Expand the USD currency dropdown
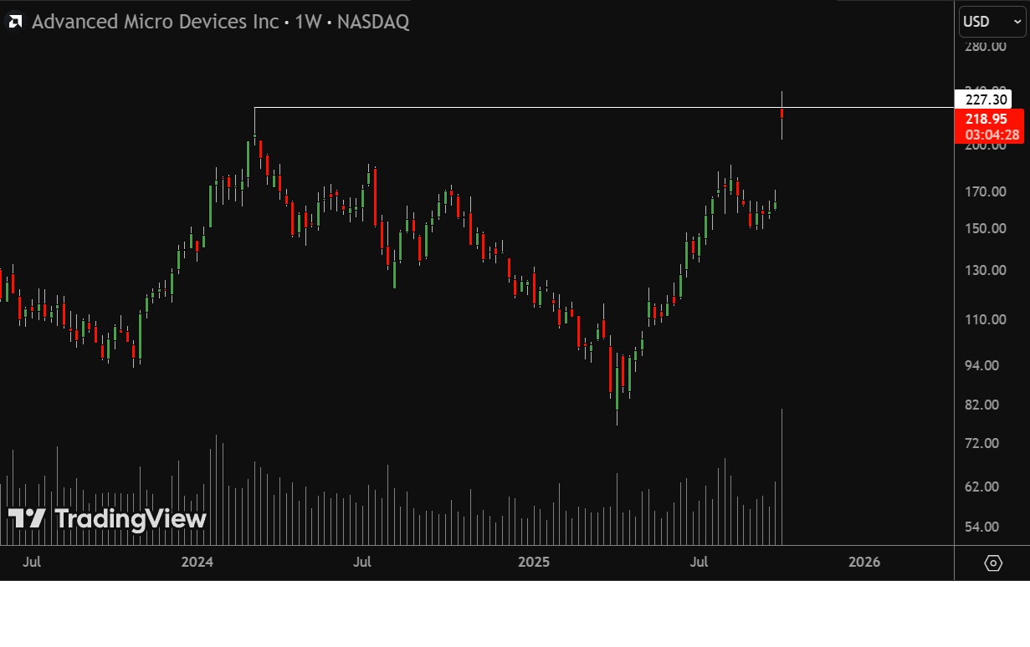The width and height of the screenshot is (1030, 647). [992, 22]
